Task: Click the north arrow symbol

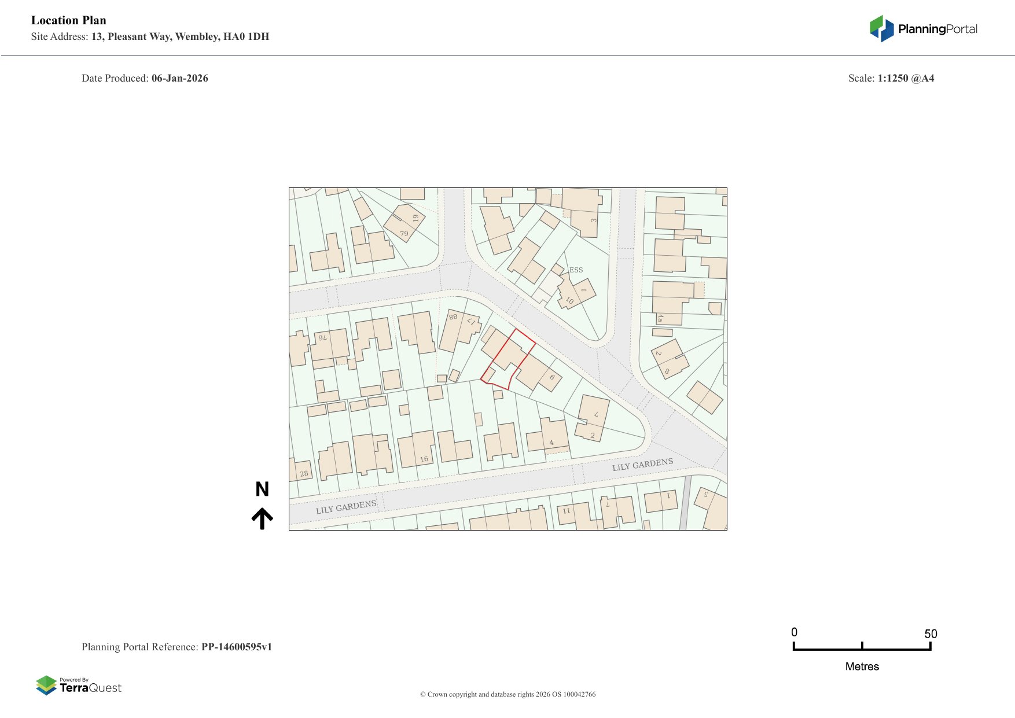Action: click(x=262, y=518)
